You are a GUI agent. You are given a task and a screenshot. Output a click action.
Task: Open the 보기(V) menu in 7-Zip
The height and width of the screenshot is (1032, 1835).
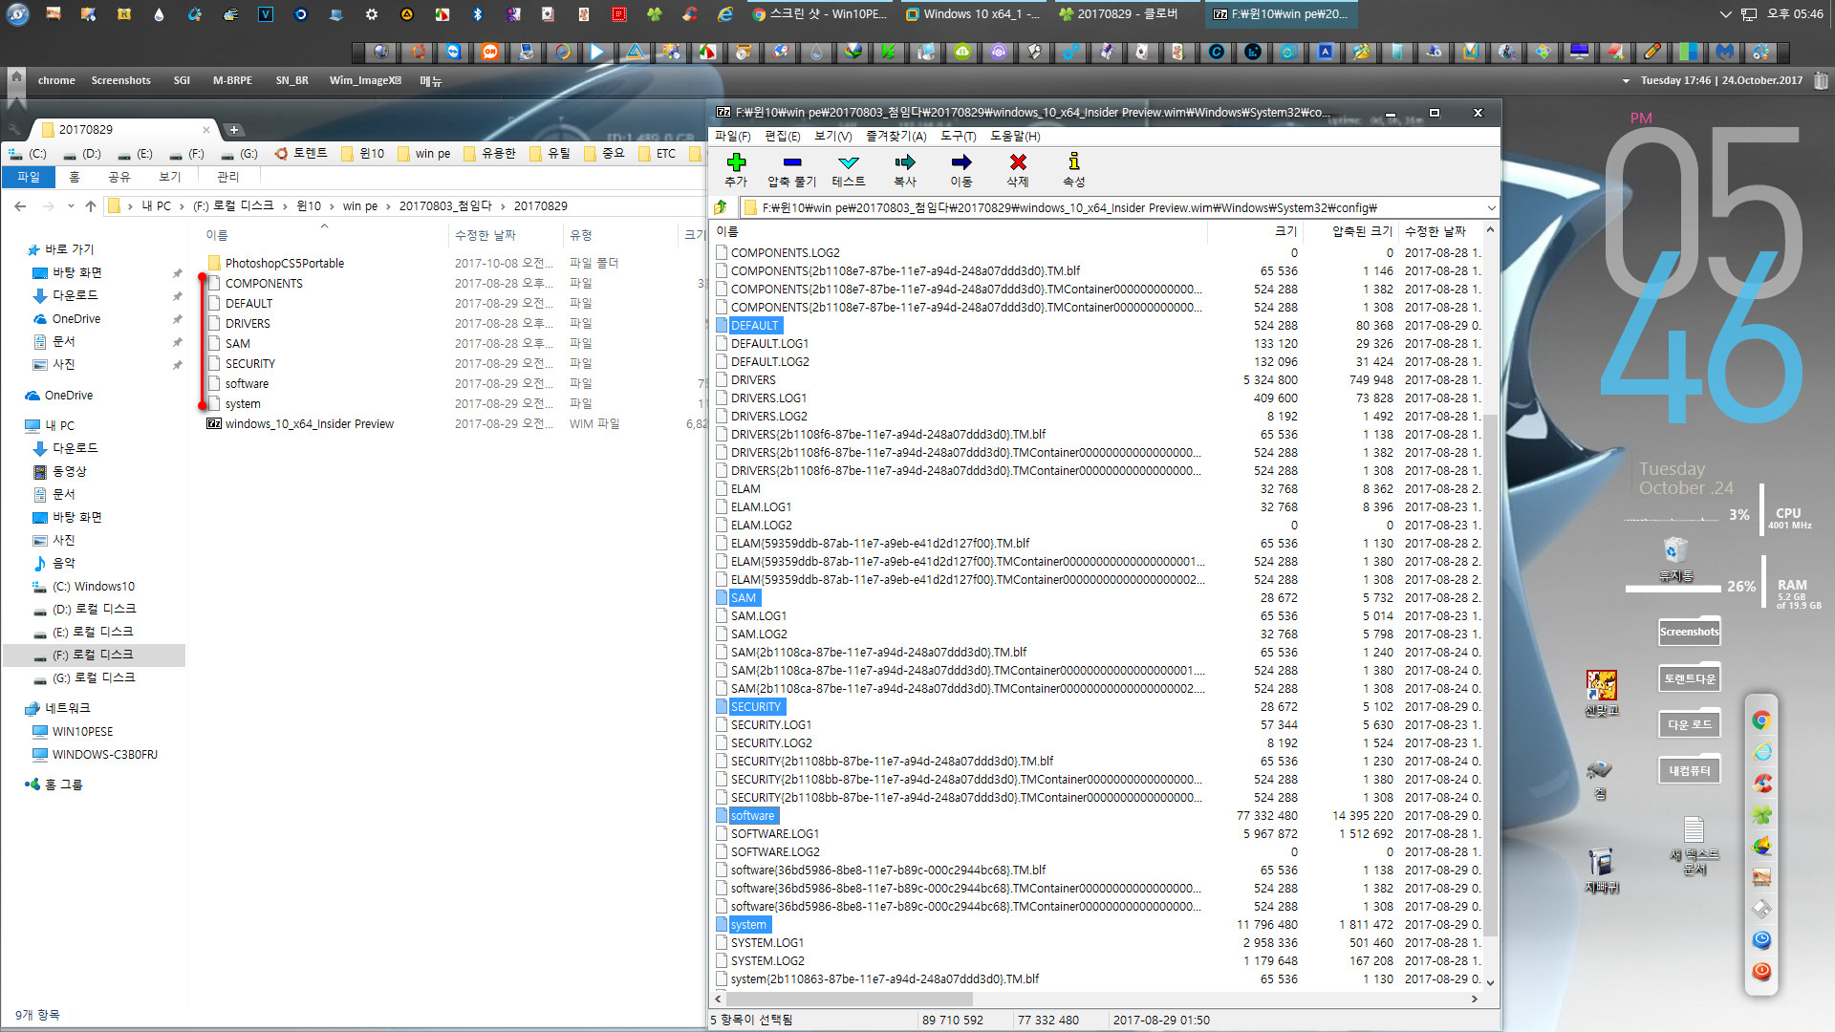point(833,137)
